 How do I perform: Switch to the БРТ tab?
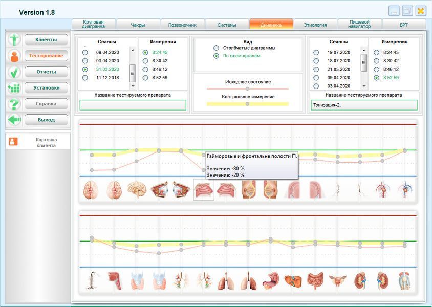[404, 24]
